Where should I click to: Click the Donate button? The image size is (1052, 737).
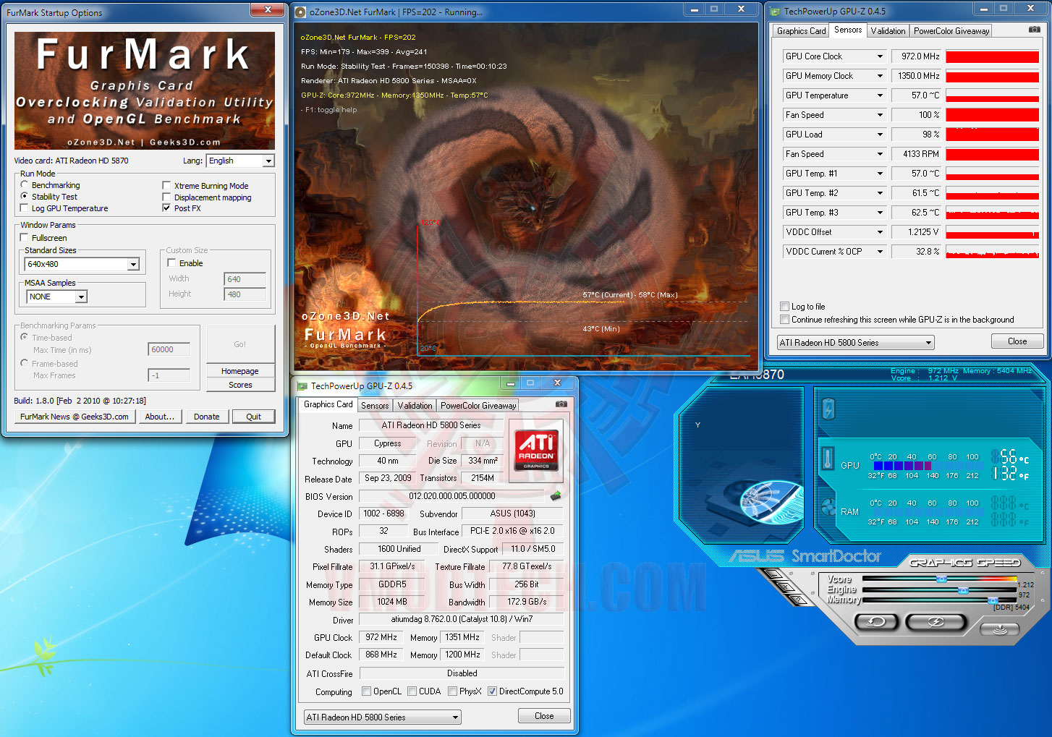point(207,417)
